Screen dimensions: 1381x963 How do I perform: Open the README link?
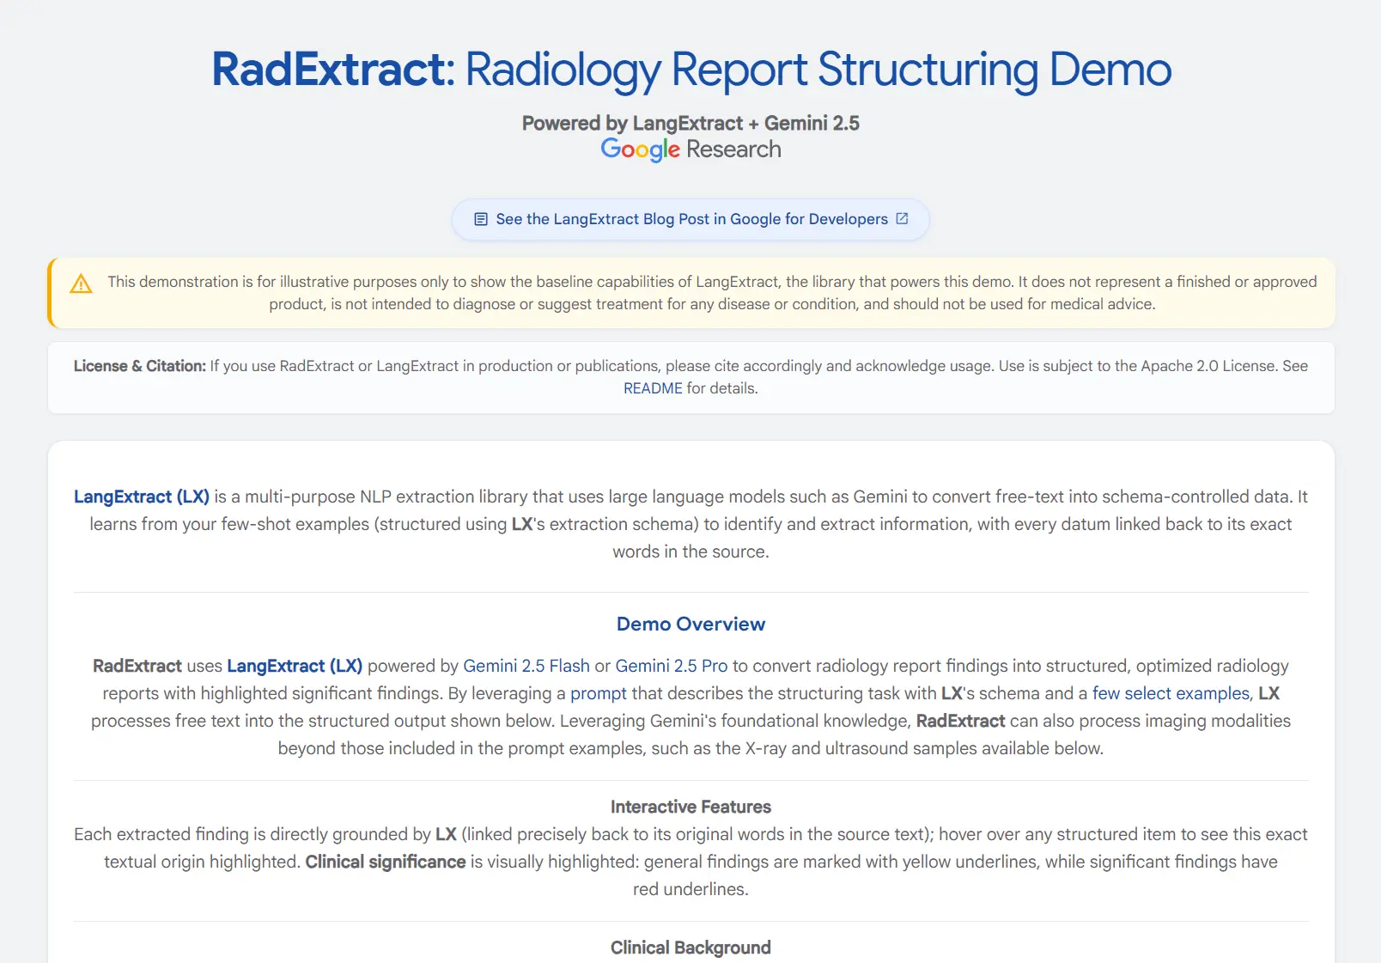point(654,387)
